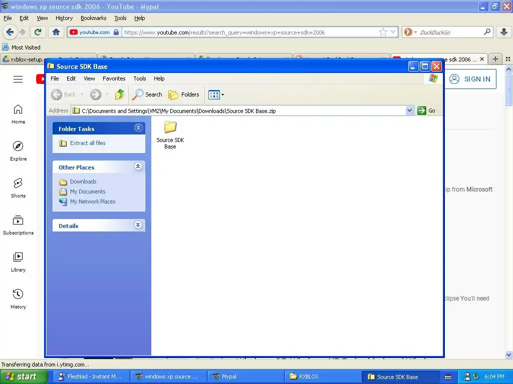Click the Search toolbar button in Explorer
Image resolution: width=513 pixels, height=384 pixels.
[147, 94]
